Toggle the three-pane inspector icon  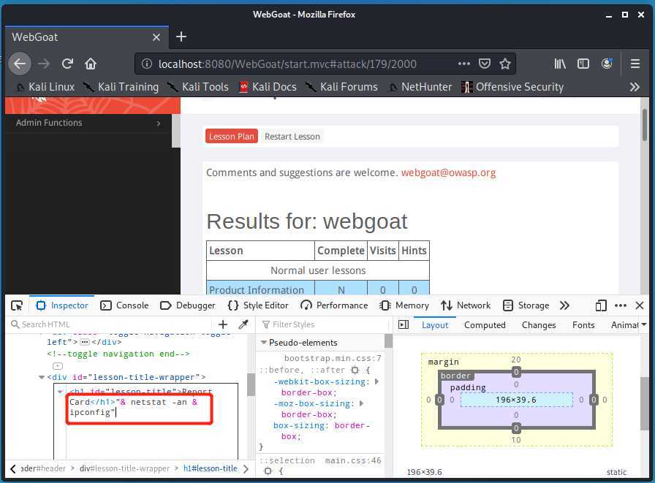coord(404,324)
